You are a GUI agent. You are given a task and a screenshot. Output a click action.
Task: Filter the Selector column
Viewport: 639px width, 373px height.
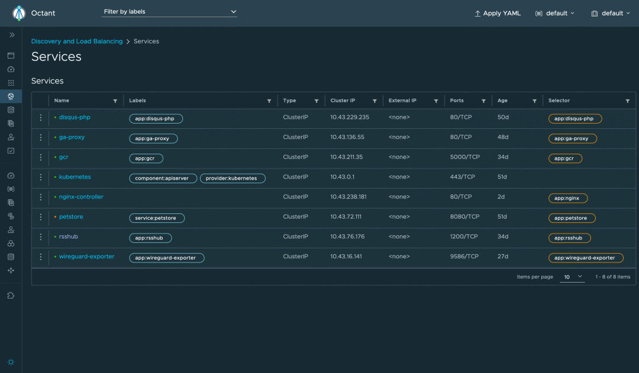pyautogui.click(x=628, y=101)
